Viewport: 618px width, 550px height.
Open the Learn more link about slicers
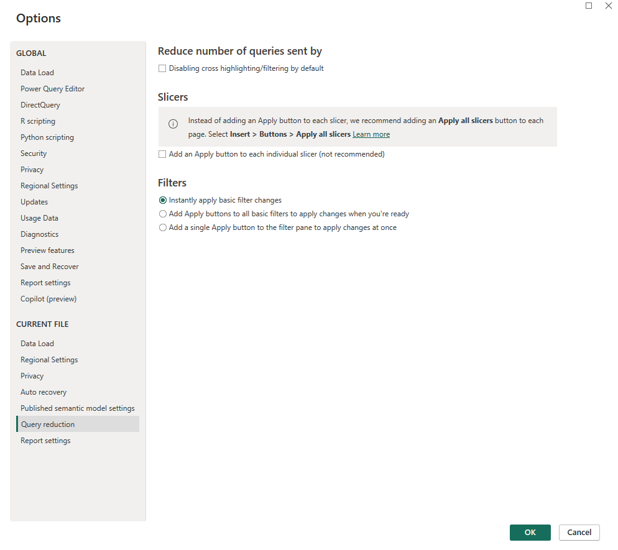coord(371,134)
